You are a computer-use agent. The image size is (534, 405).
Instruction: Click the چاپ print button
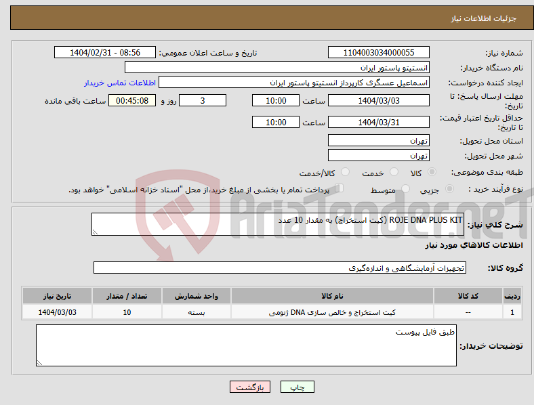click(297, 387)
